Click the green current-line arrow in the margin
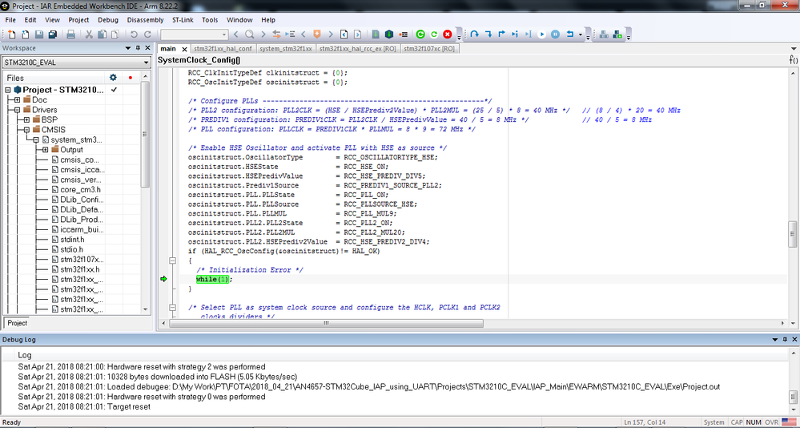The width and height of the screenshot is (800, 428). 164,279
